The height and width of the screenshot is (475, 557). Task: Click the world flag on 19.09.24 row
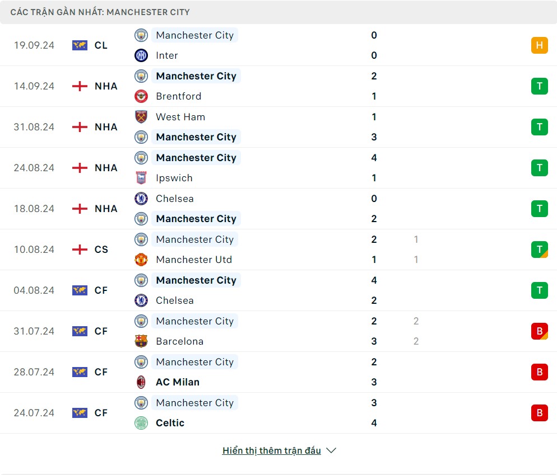coord(80,45)
